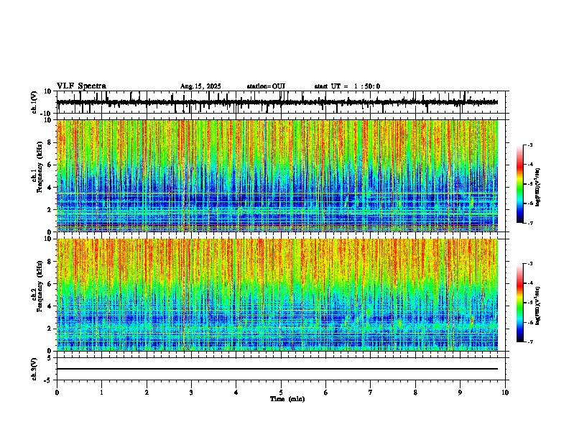
Task: Click the "ch.1(V)" waveform axis label
Action: coord(34,102)
